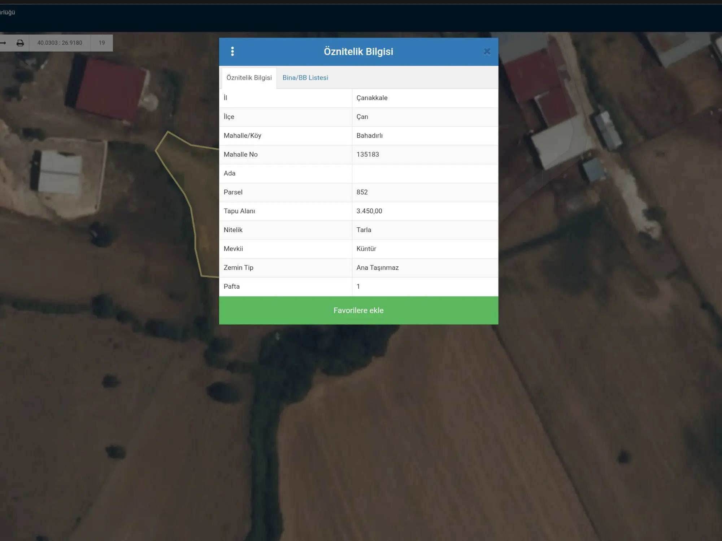Select the Öznitelik Bilgisi tab

tap(249, 78)
